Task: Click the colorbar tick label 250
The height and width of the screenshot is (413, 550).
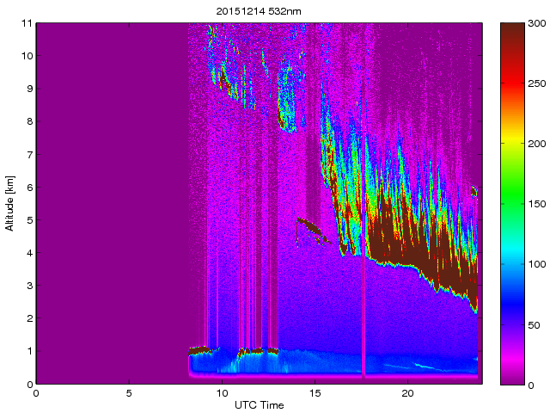Action: point(536,83)
